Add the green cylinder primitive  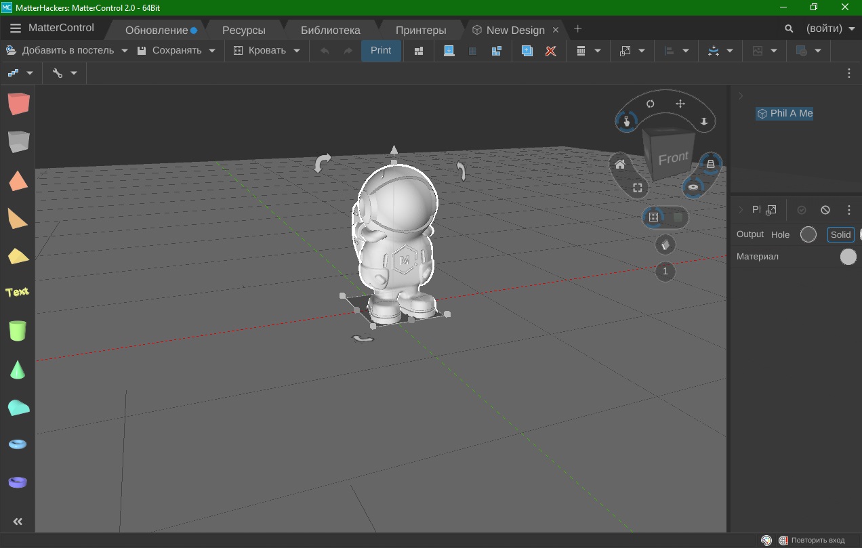click(x=18, y=331)
